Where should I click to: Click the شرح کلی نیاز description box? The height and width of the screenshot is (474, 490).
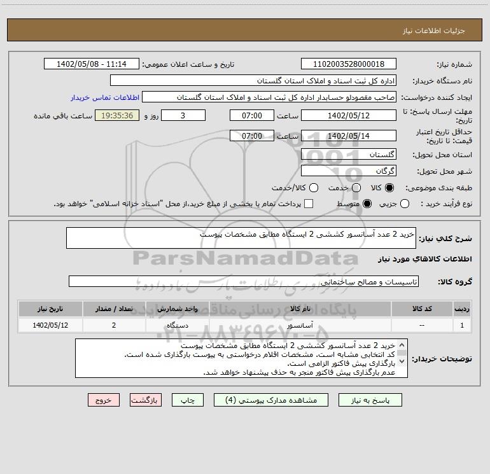241,238
